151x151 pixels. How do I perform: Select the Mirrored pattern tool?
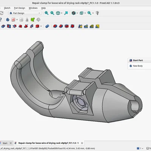pos(80,26)
